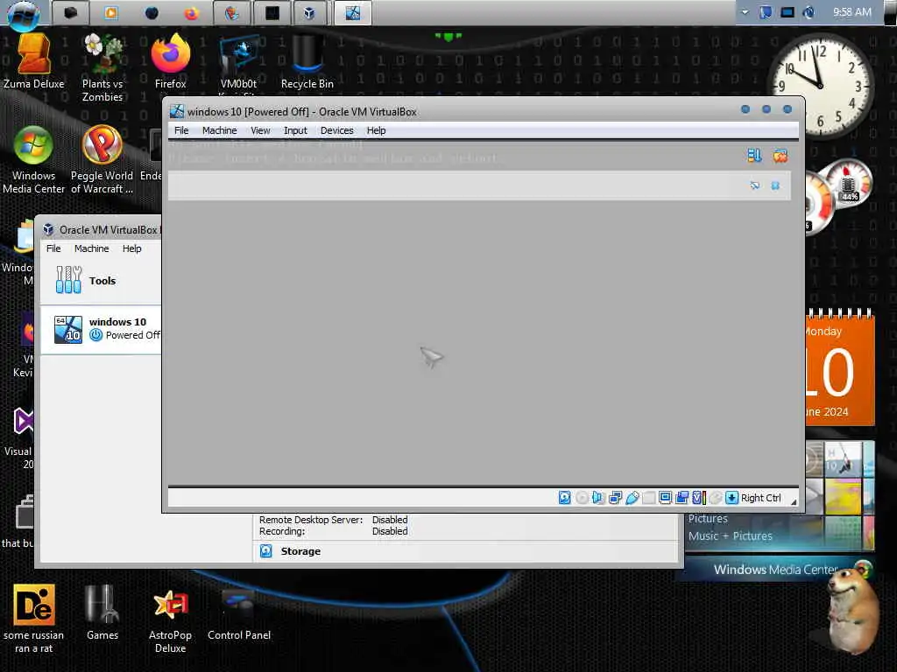Click the blue stacked-monitors indicator in VM status bar
The height and width of the screenshot is (672, 897).
pyautogui.click(x=682, y=498)
